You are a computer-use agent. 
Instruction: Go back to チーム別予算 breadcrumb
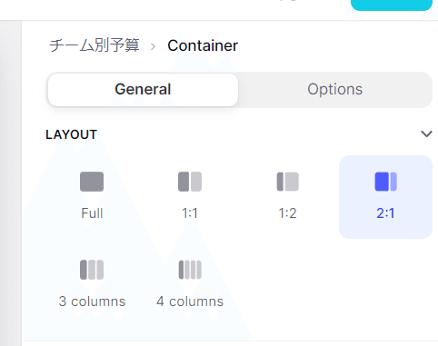95,45
